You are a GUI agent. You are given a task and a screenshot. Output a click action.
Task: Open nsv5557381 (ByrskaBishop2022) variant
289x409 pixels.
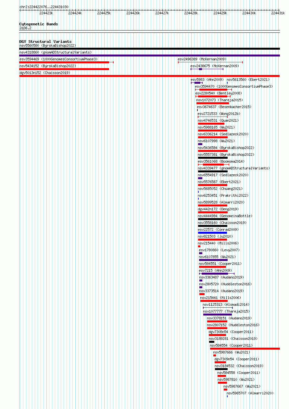226,155
